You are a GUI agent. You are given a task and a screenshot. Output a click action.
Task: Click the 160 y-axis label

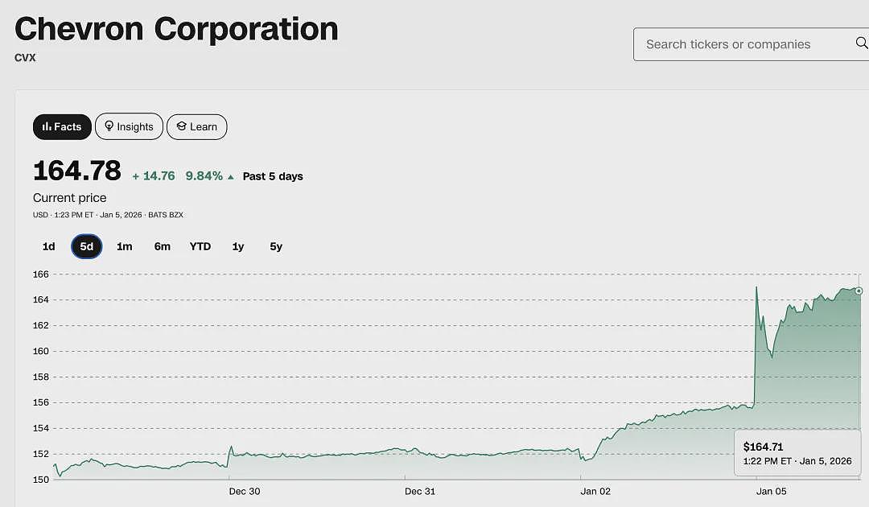[x=41, y=352]
